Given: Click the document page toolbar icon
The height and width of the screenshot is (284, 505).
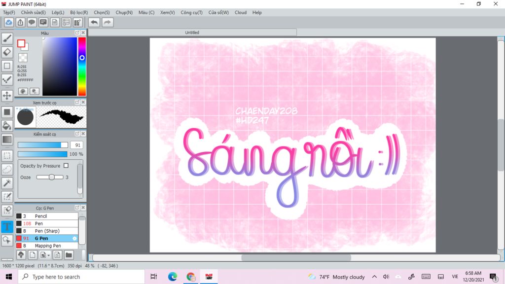Looking at the screenshot, I should click(54, 22).
